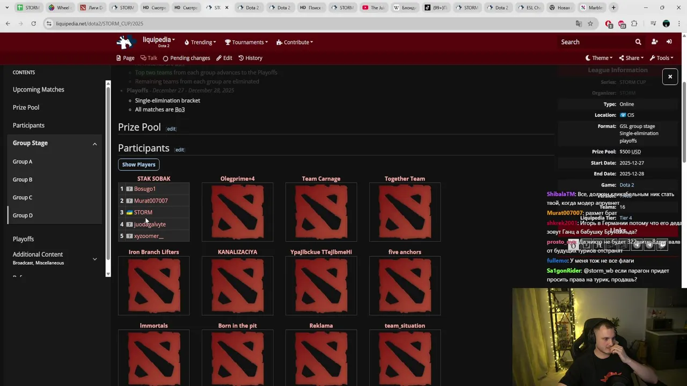
Task: Go to Participants in contents
Action: coord(28,125)
